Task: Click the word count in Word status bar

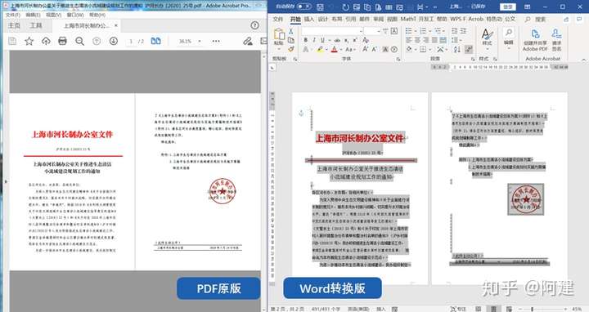Action: [326, 309]
